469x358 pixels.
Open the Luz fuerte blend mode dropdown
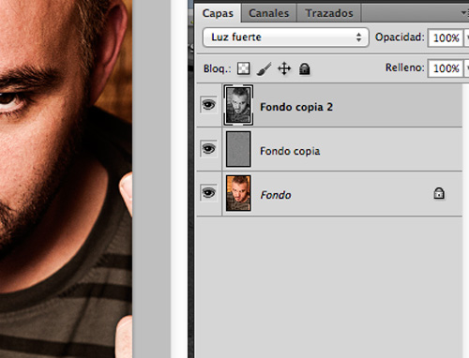(286, 37)
